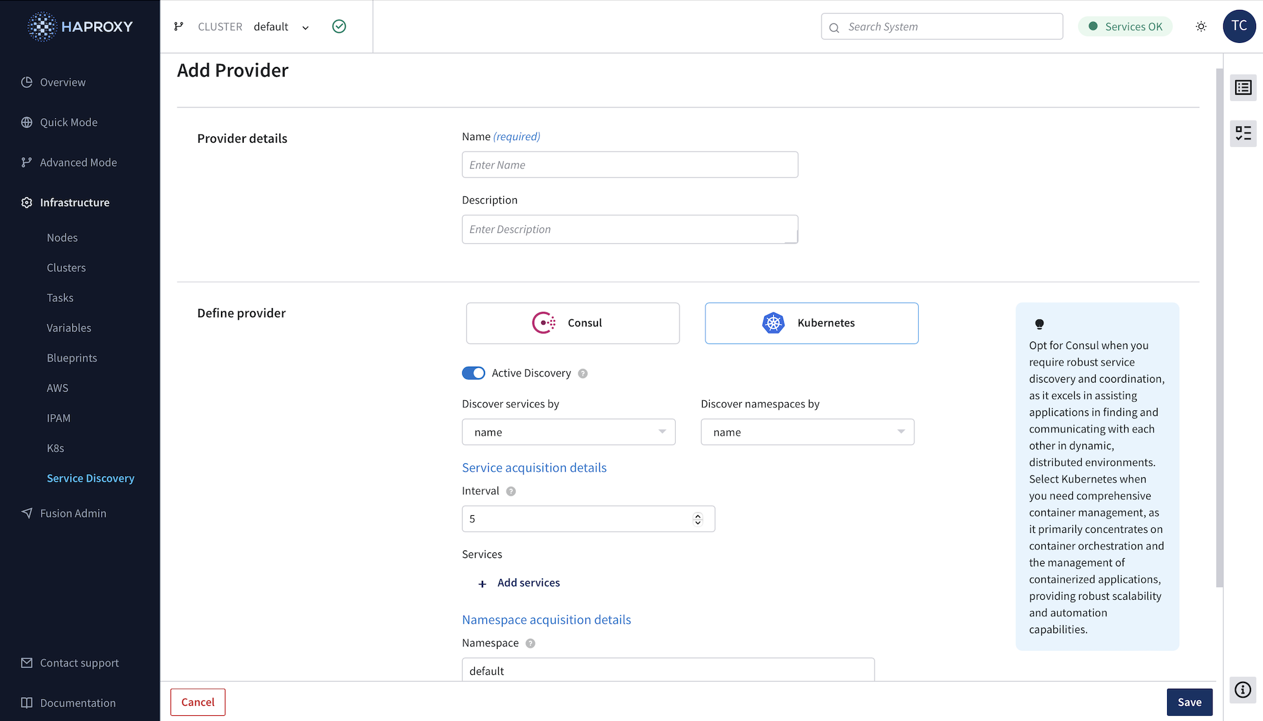This screenshot has height=721, width=1263.
Task: Click the Consul logo icon
Action: click(x=544, y=323)
